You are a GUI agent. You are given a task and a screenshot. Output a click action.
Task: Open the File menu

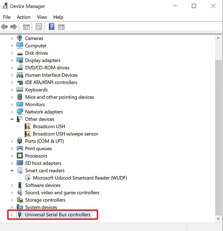7,17
